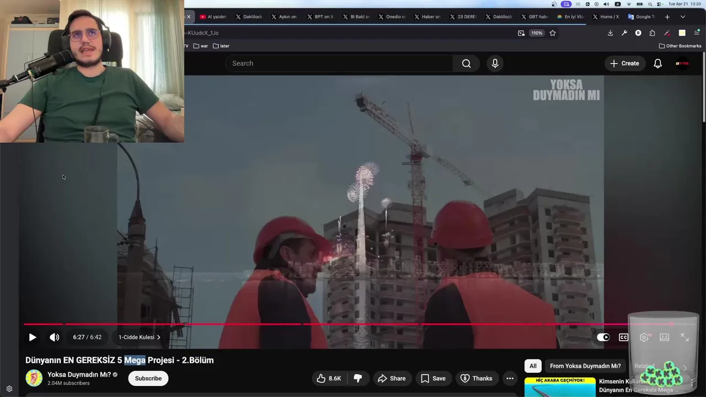Switch to the 23 DERE browser tab
This screenshot has height=397, width=706.
[463, 17]
